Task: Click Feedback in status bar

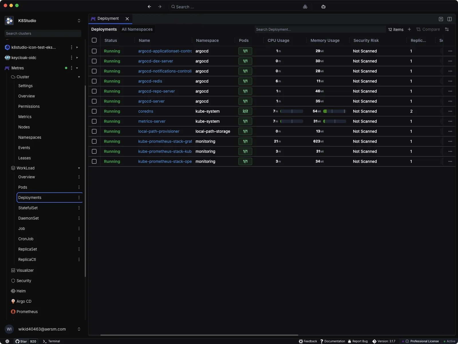Action: click(308, 341)
